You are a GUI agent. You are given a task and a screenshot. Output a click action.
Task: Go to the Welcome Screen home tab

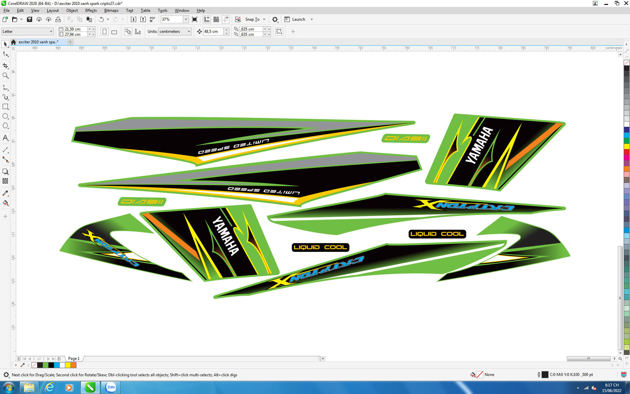[x=13, y=42]
